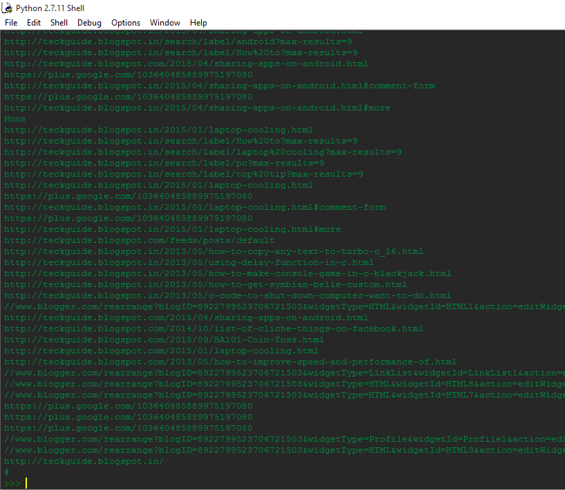The height and width of the screenshot is (490, 565).
Task: Click the blogger.com widgetId=HTML1 line
Action: [285, 306]
